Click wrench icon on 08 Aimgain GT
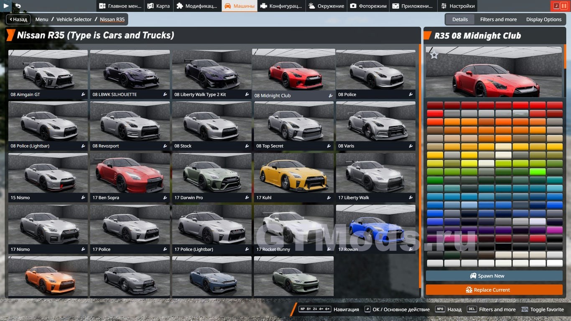This screenshot has width=571, height=321. tap(83, 95)
